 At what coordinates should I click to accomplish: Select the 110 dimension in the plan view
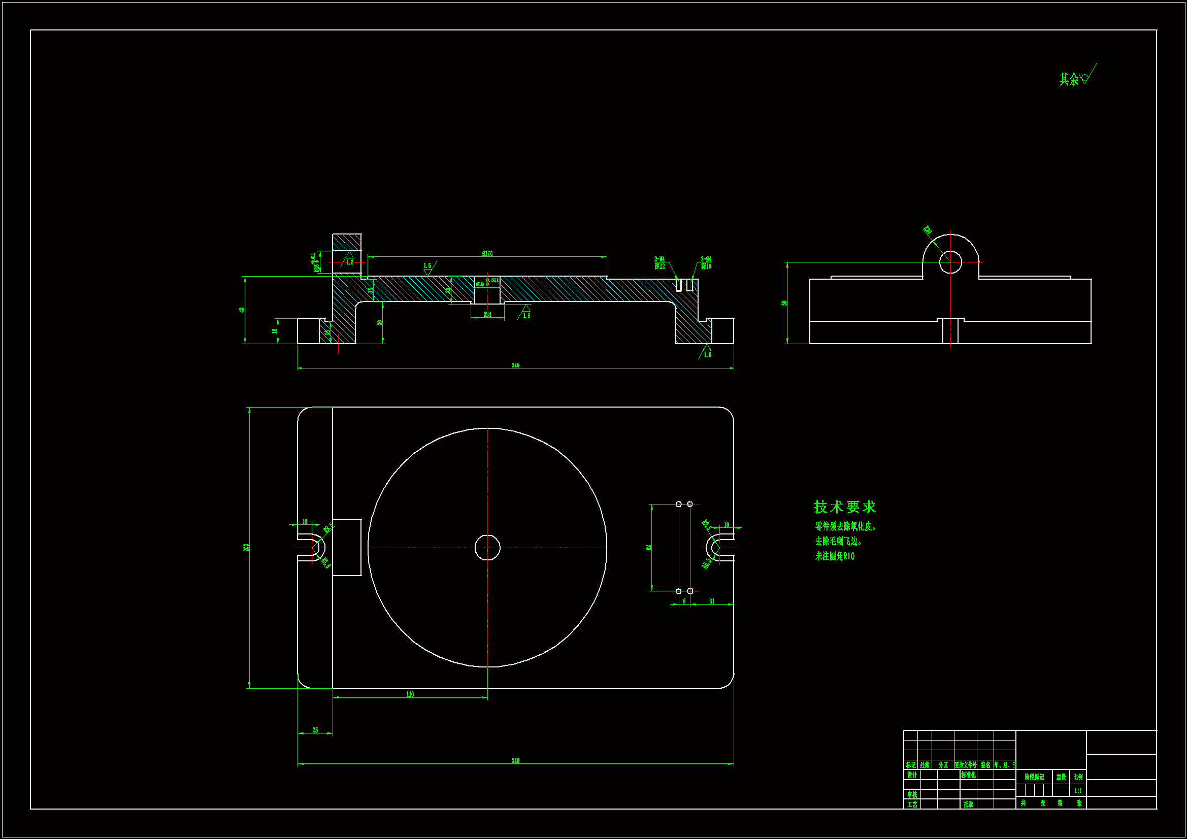click(x=409, y=694)
